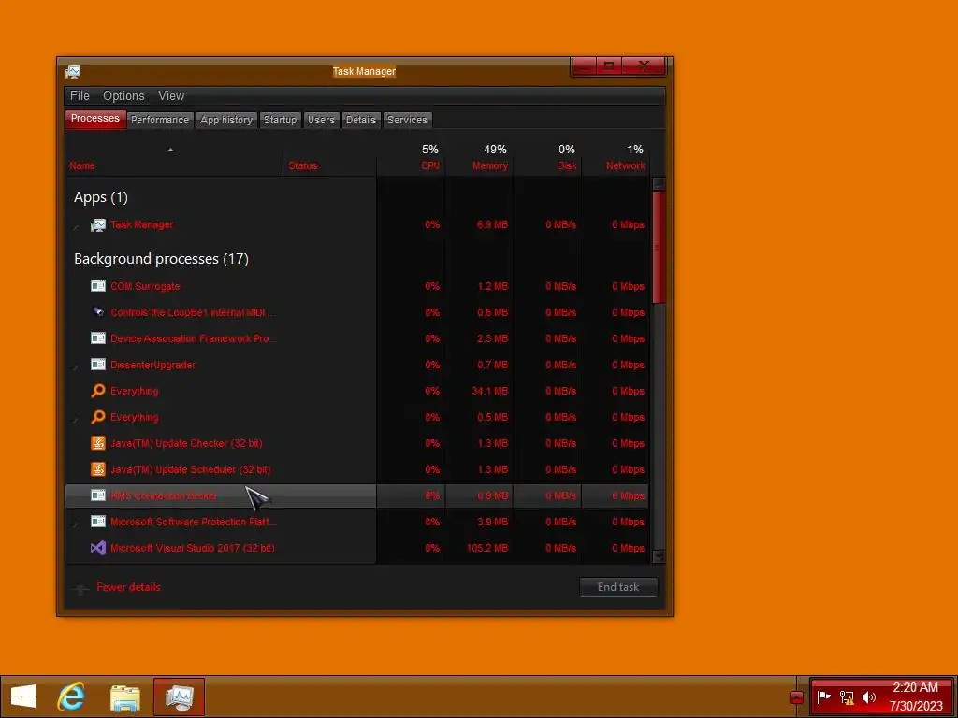Image resolution: width=958 pixels, height=718 pixels.
Task: Select the Task Manager app icon in list
Action: [97, 224]
